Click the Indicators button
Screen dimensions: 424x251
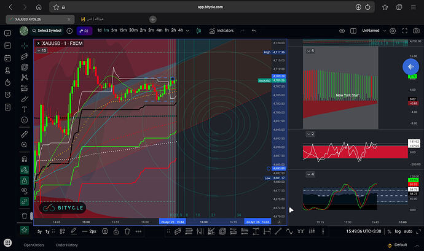coord(221,31)
